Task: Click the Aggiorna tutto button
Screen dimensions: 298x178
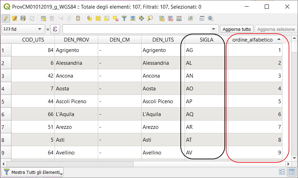Action: pos(237,29)
